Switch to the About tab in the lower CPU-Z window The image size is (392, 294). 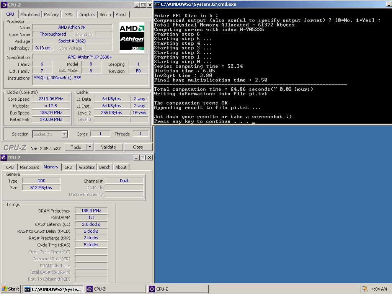(x=121, y=167)
